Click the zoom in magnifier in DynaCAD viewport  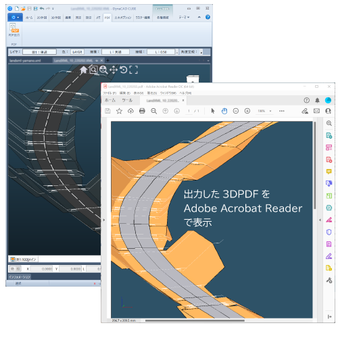tap(103, 70)
